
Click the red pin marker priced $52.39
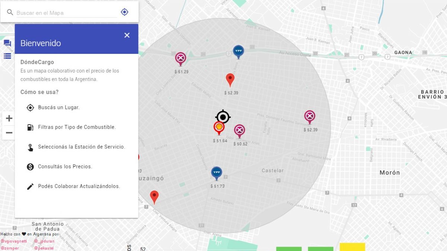(x=230, y=80)
